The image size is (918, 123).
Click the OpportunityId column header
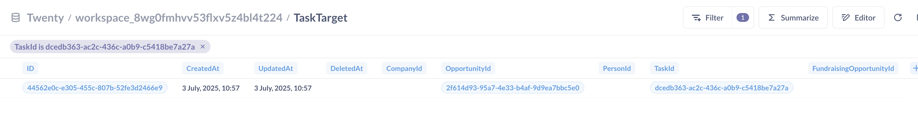[468, 68]
